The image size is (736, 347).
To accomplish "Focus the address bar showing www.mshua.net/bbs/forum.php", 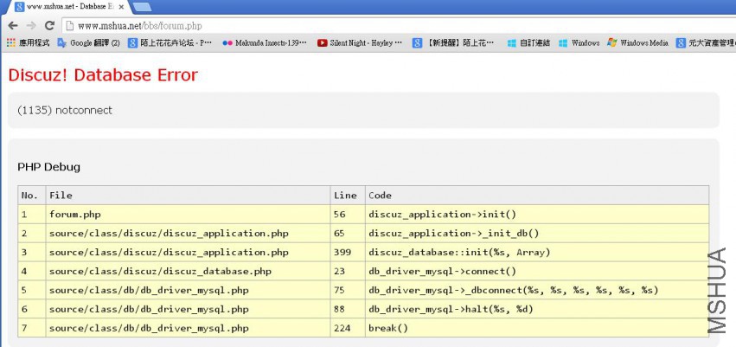I will point(399,26).
